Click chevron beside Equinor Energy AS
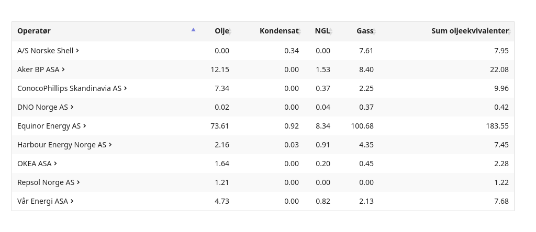 click(x=85, y=126)
